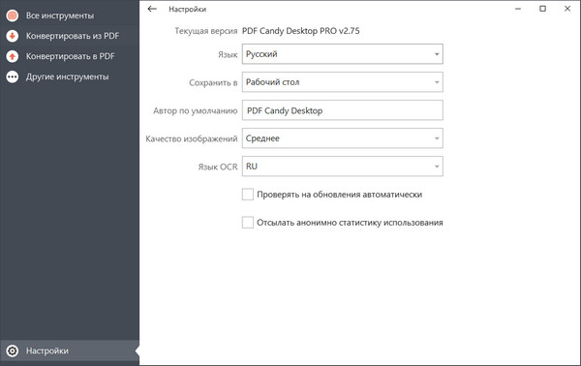This screenshot has width=581, height=366.
Task: Minimize the PDF Candy window
Action: click(518, 9)
